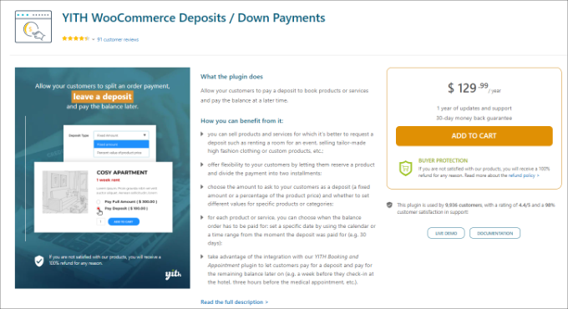Click 'How you can benefit from it' heading
The image size is (568, 309).
tap(242, 120)
